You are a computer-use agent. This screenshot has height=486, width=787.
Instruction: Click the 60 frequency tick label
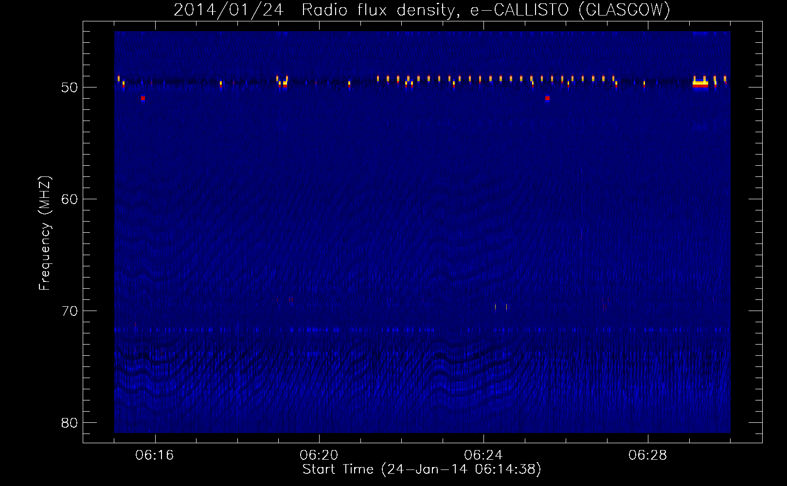click(70, 200)
